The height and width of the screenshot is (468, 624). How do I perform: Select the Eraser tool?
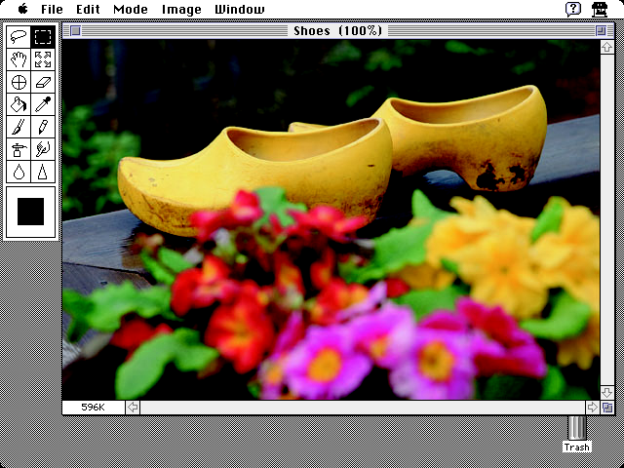(x=42, y=82)
